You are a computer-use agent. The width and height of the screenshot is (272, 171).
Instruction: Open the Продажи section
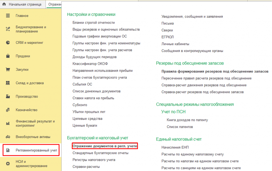tap(23, 56)
